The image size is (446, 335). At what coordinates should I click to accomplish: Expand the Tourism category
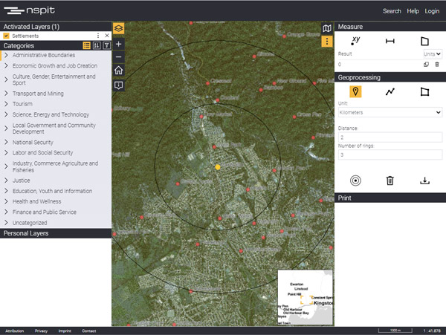6,104
